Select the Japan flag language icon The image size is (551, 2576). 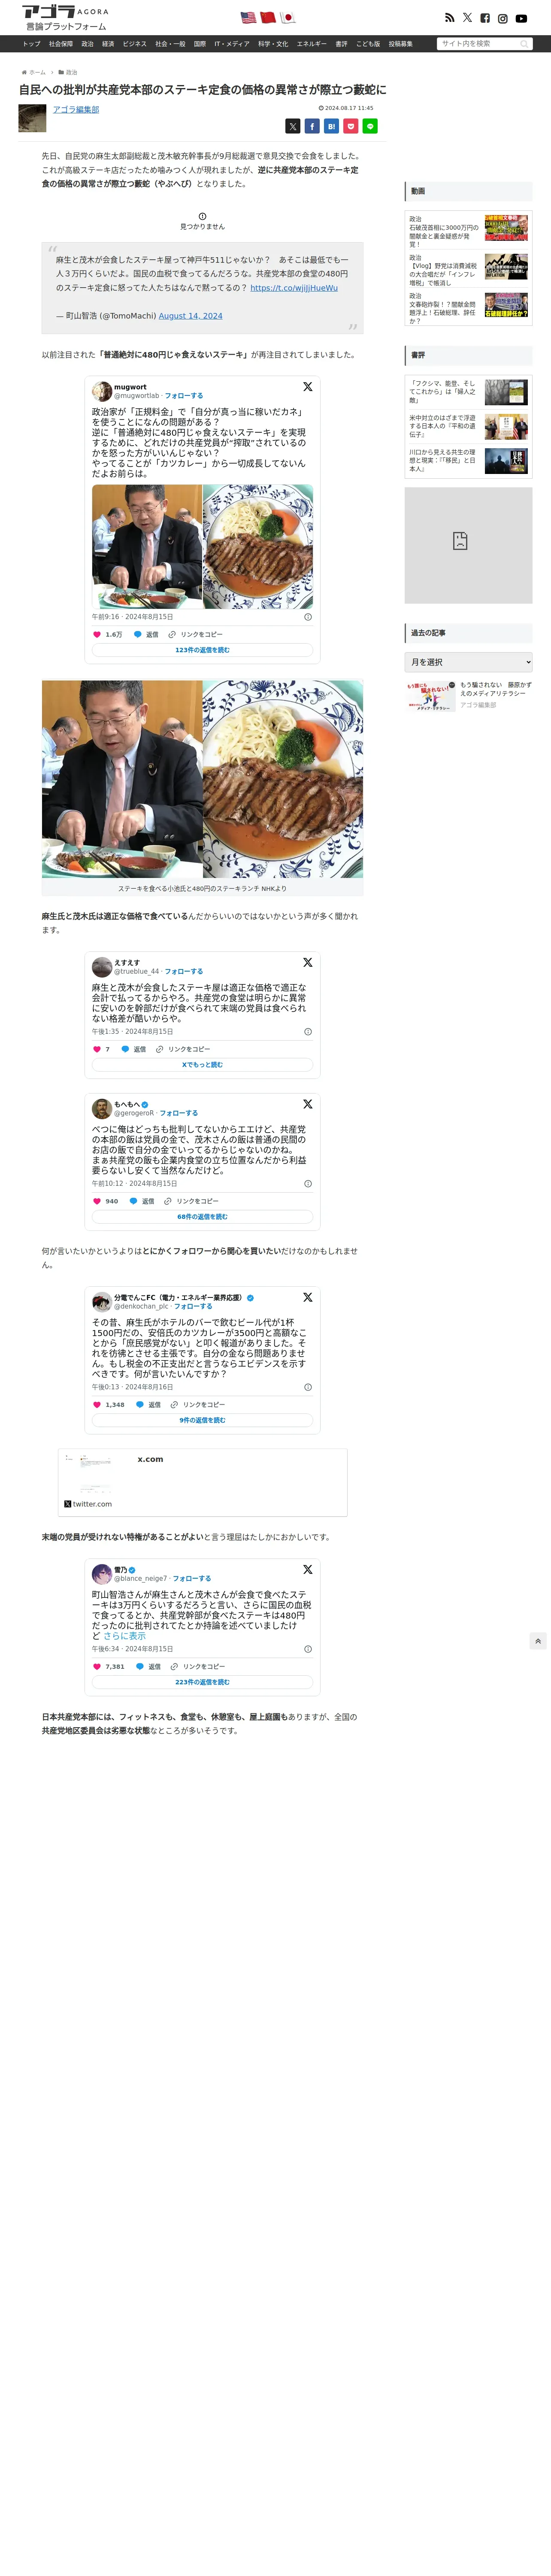click(288, 18)
